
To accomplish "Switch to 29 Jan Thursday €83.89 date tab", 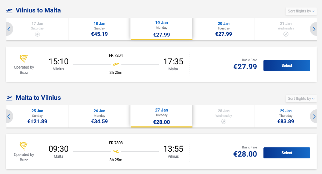I will tap(286, 116).
